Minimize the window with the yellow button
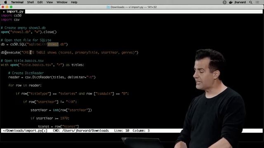Screen dimensions: 264x148 (7, 7)
